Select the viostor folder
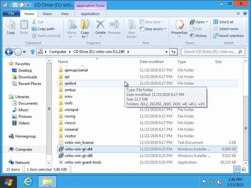The width and height of the screenshot is (251, 188). [x=147, y=136]
